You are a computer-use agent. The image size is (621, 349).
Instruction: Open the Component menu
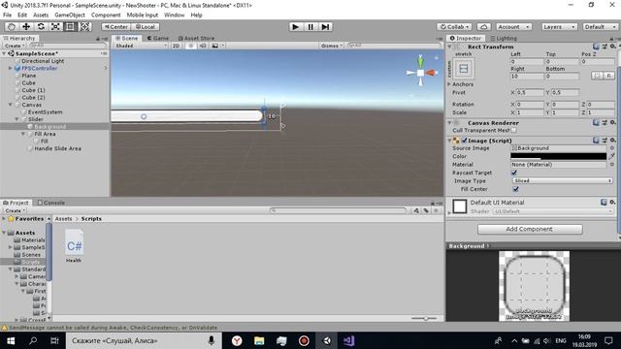click(x=106, y=16)
